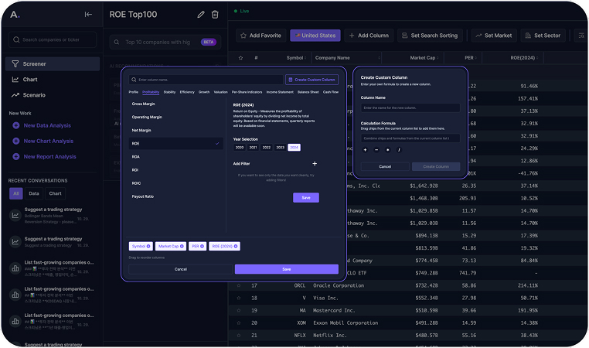Click the plus icon next to Add Filter
The image size is (589, 348).
(x=315, y=163)
